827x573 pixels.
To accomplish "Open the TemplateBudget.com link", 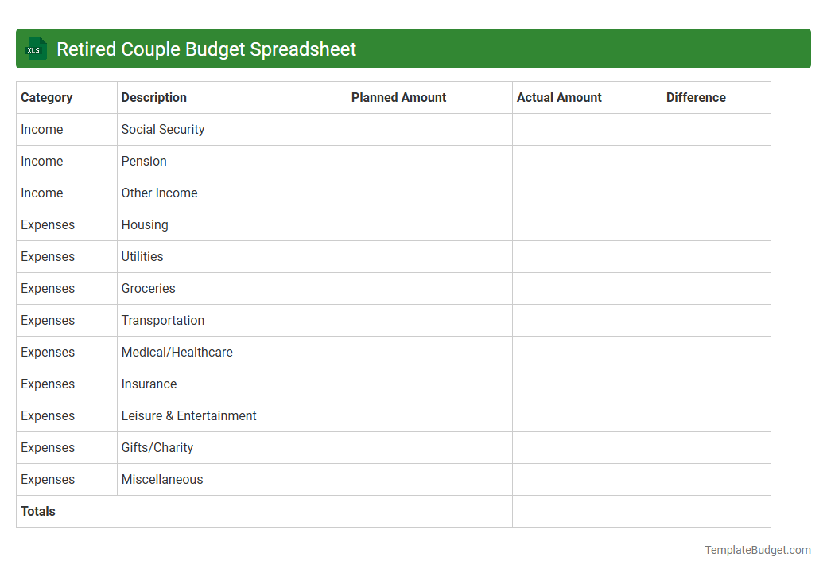I will click(755, 549).
